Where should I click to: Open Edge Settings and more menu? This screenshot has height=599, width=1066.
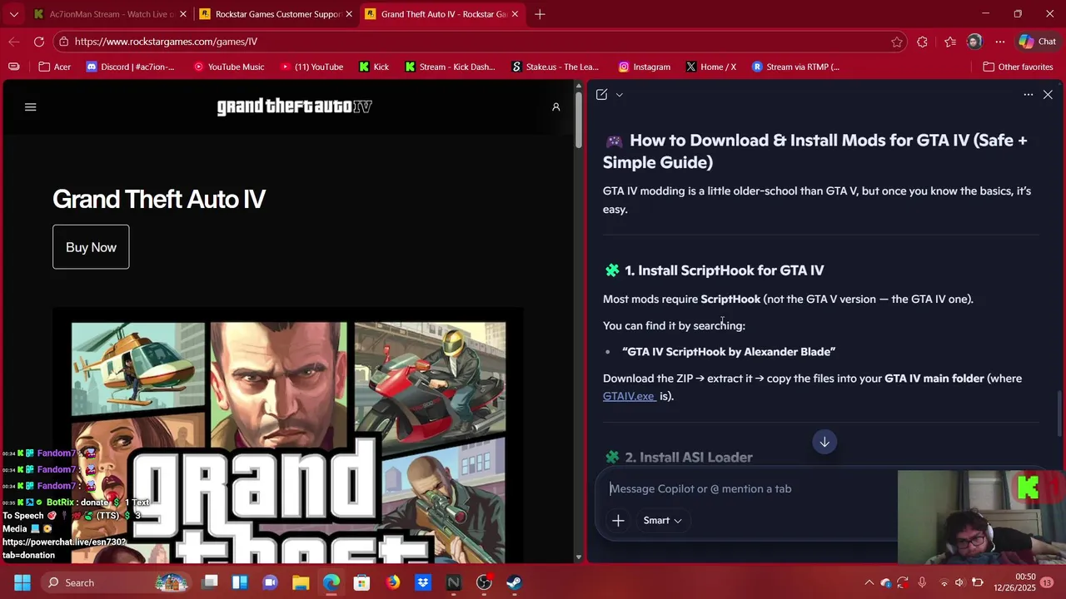coord(1000,42)
